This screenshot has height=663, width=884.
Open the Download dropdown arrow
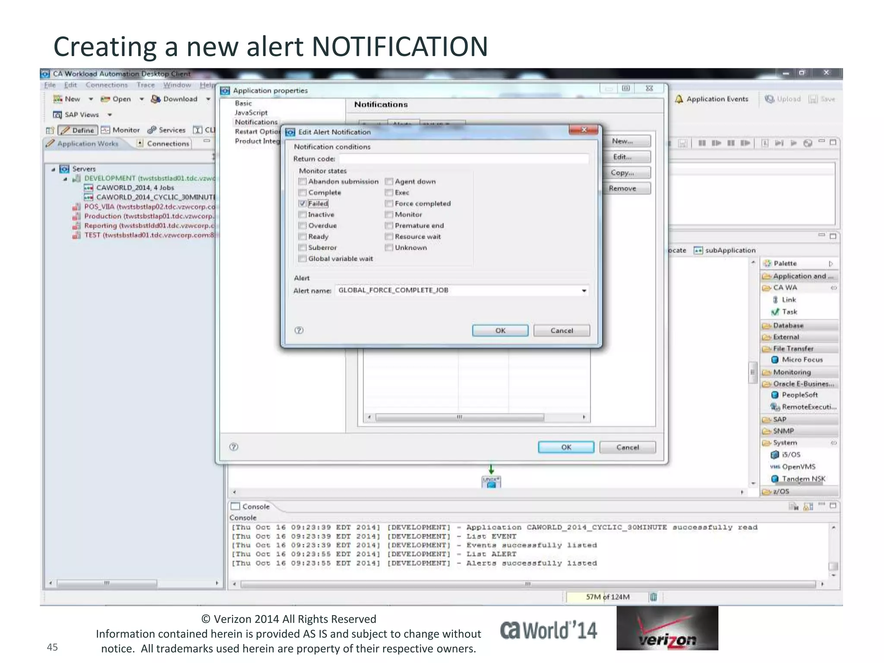point(208,99)
